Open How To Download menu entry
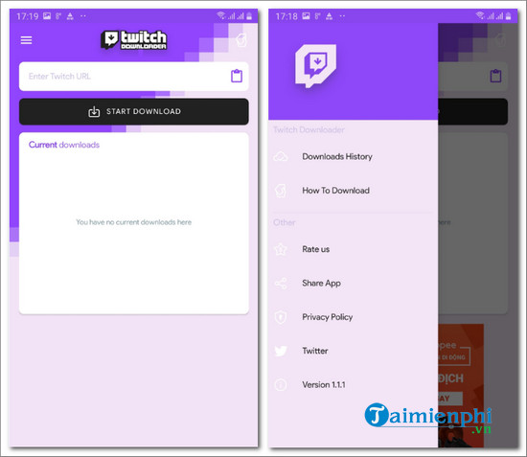527x457 pixels. coord(353,191)
